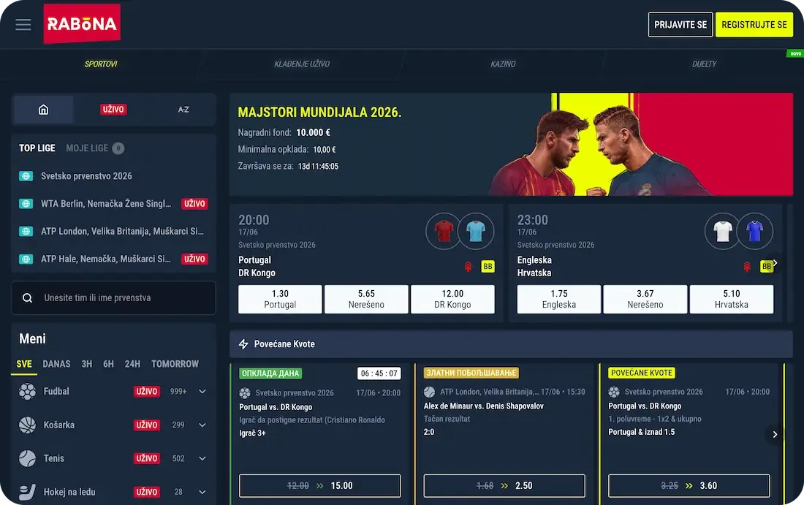
Task: Select boosted odds 3.60
Action: click(689, 485)
